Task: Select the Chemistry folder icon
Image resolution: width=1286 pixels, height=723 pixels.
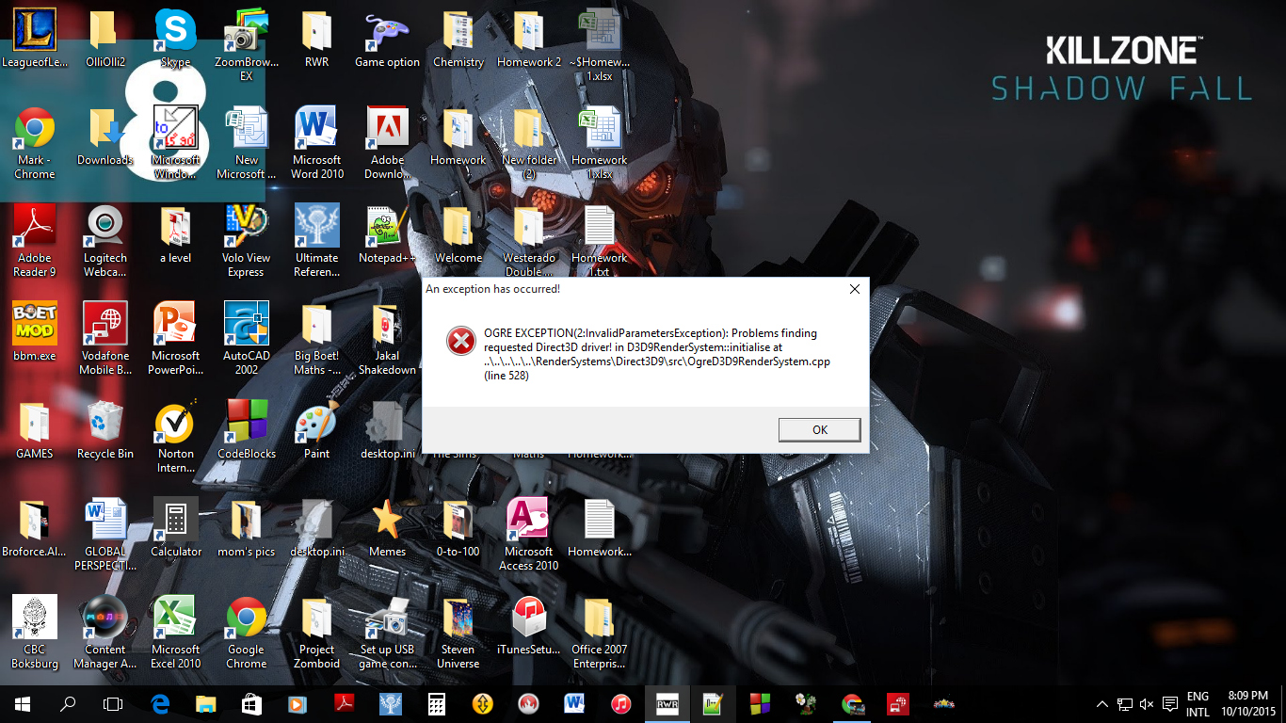Action: (x=458, y=40)
